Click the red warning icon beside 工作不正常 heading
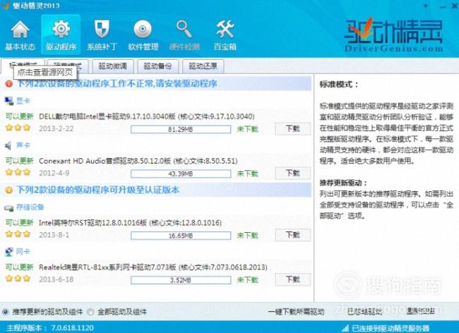459x333 pixels. [x=8, y=84]
